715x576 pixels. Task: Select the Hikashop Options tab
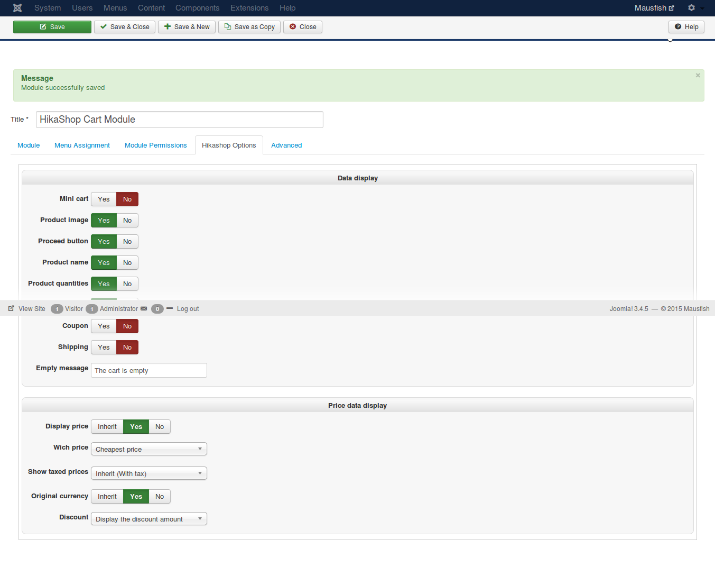229,145
